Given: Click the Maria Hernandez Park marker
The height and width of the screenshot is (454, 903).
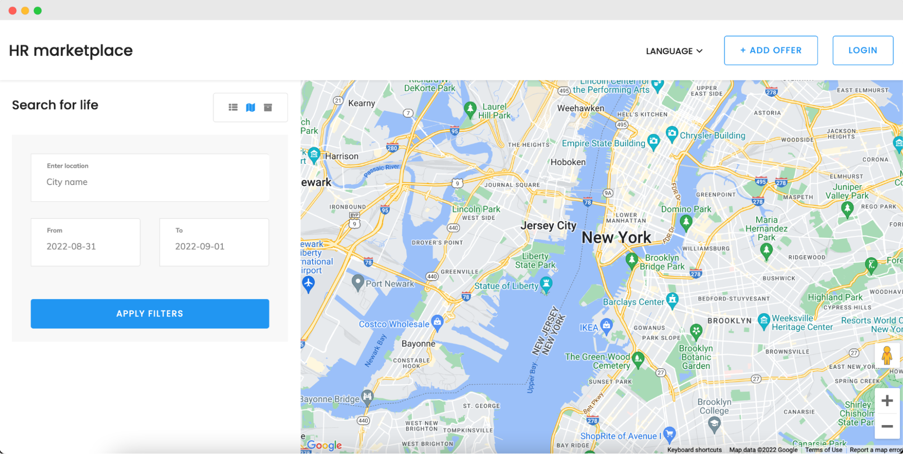Looking at the screenshot, I should click(x=766, y=250).
